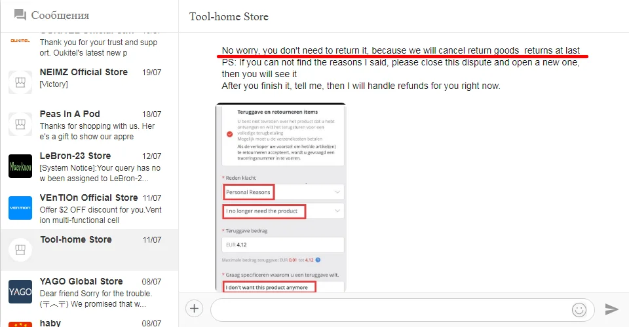Click the "After you finish it" message line
This screenshot has width=629, height=327.
pyautogui.click(x=361, y=86)
